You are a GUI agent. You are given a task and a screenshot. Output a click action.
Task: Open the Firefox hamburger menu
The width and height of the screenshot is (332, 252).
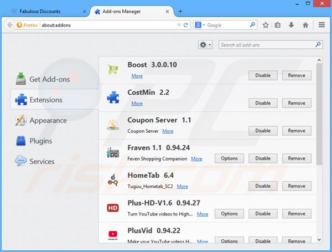click(x=321, y=25)
